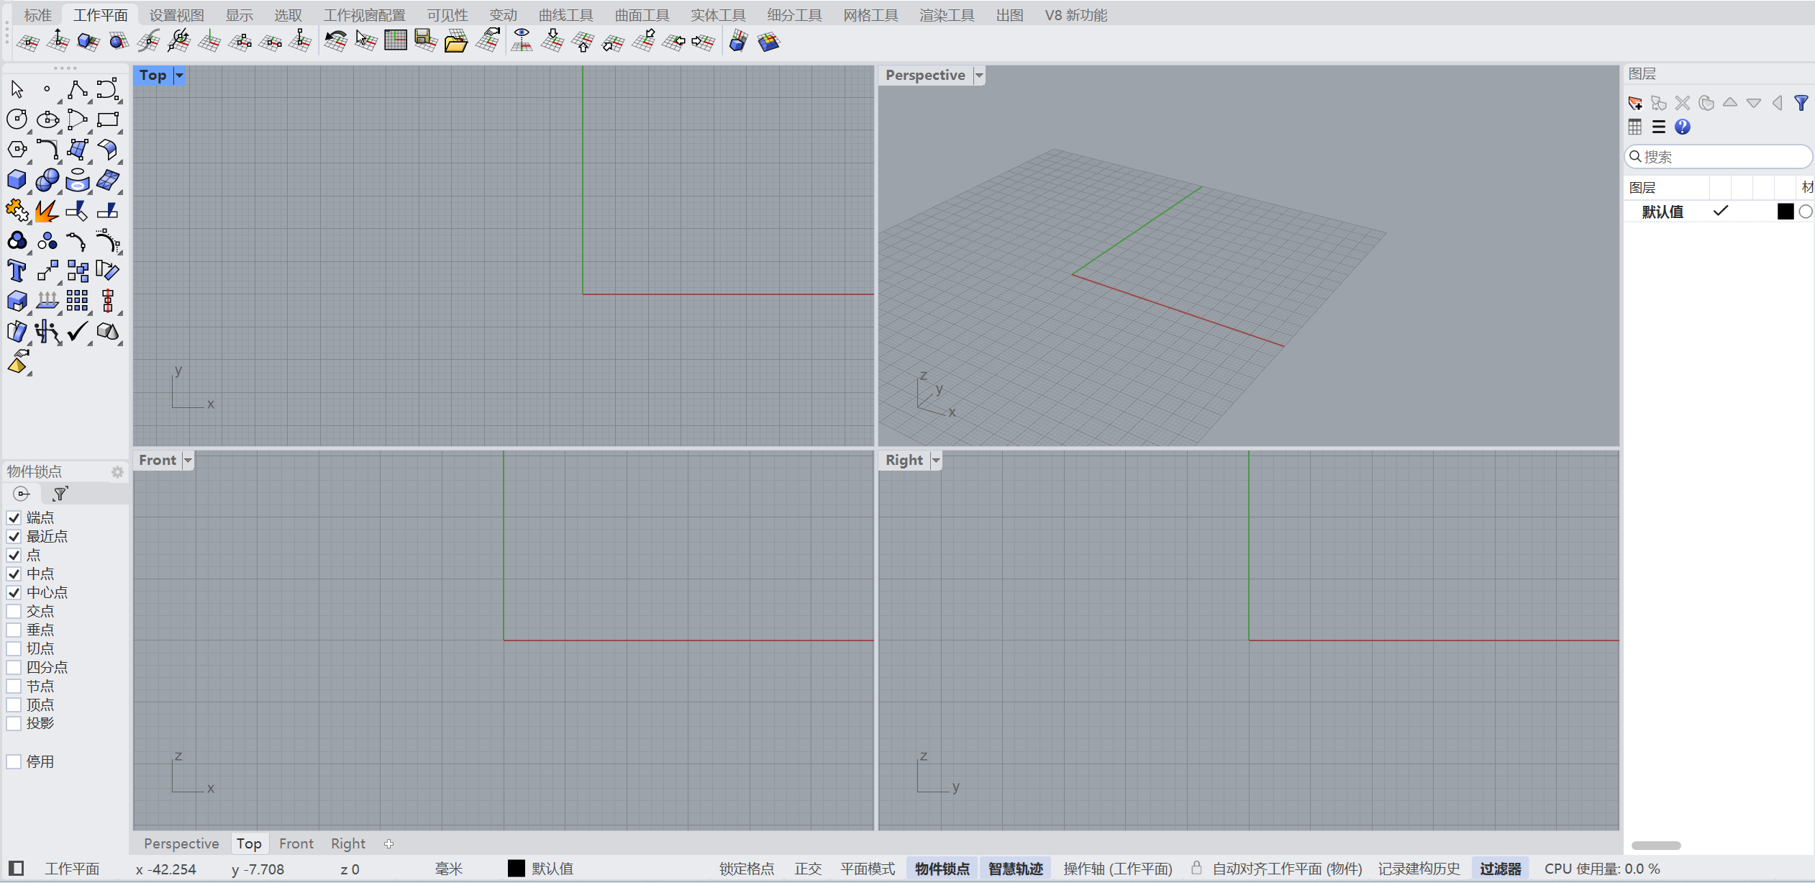Open the read CPlane from file icon

click(x=456, y=42)
